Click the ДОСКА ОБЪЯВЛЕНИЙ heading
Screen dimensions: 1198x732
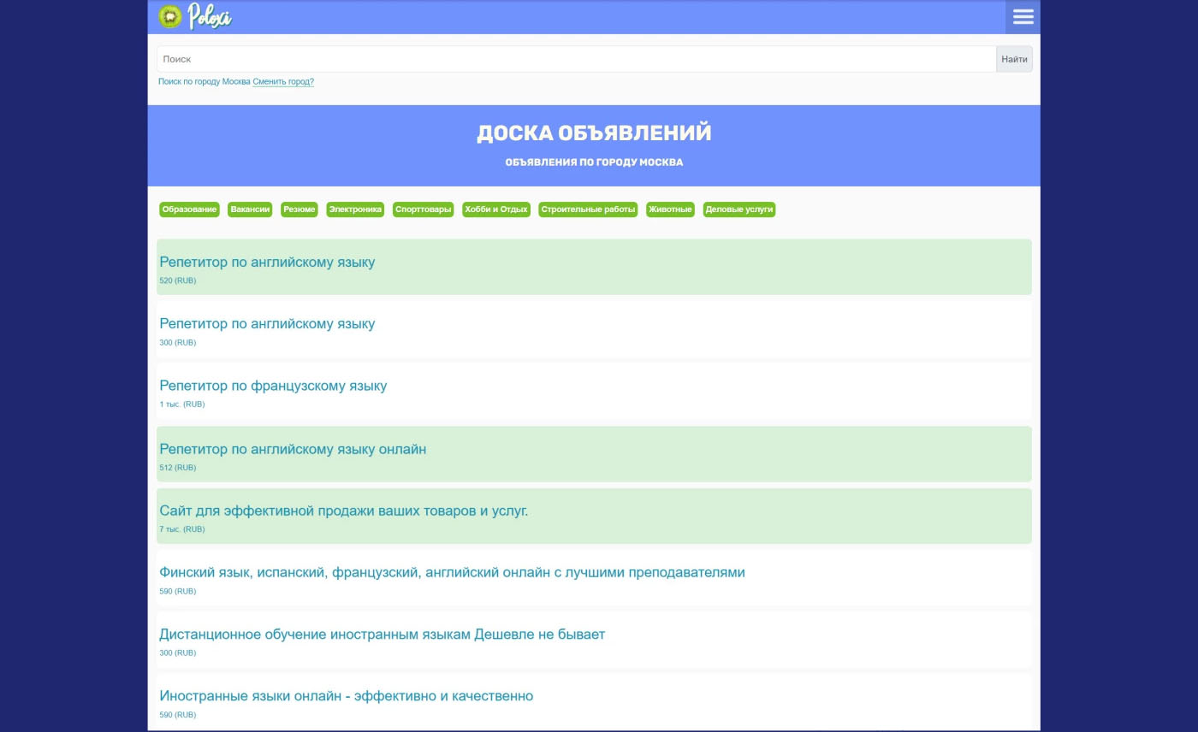point(594,133)
